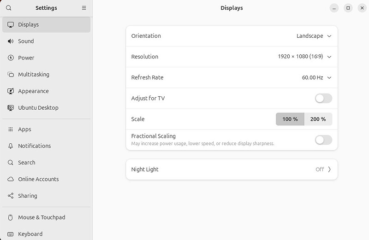Click the Appearance icon in sidebar
Screen dimensions: 369x240
pos(11,91)
